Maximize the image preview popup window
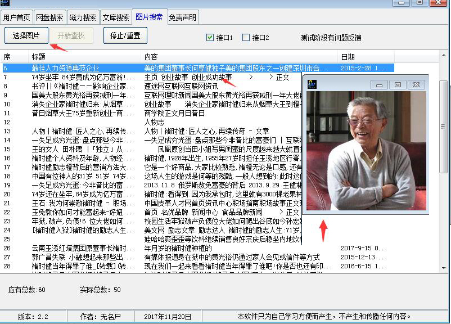Image resolution: width=451 pixels, height=324 pixels. click(398, 84)
